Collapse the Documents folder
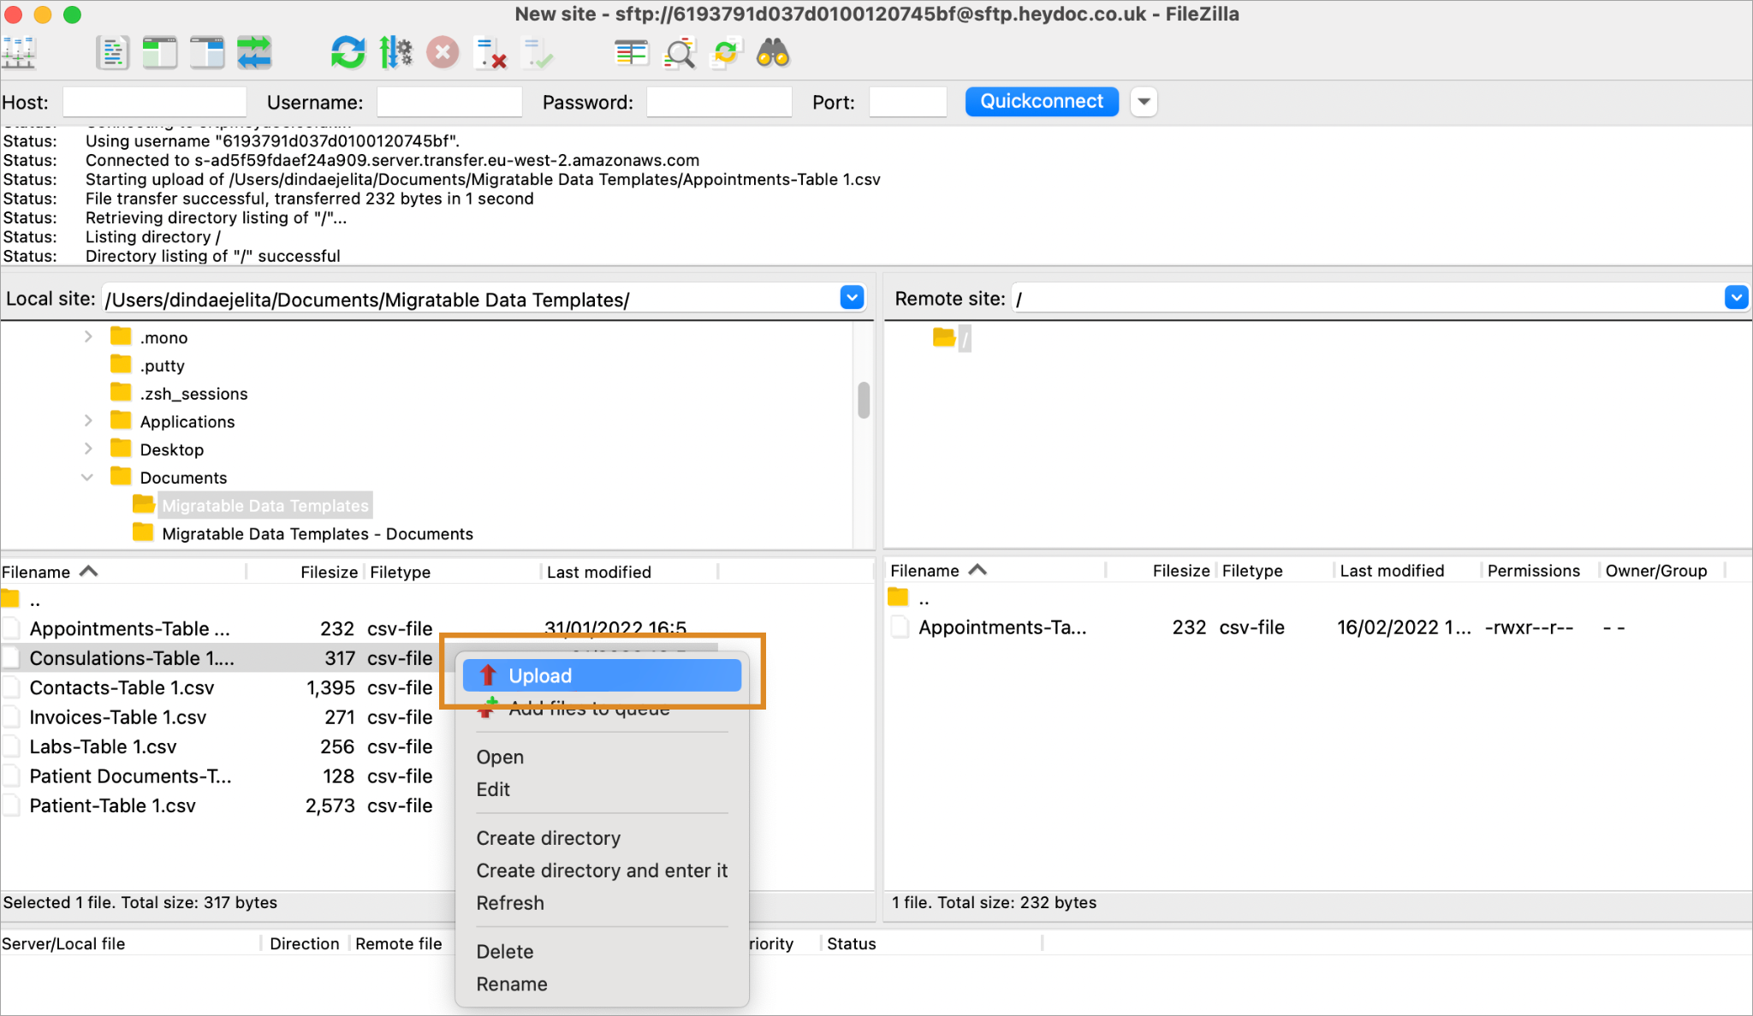 [x=87, y=478]
